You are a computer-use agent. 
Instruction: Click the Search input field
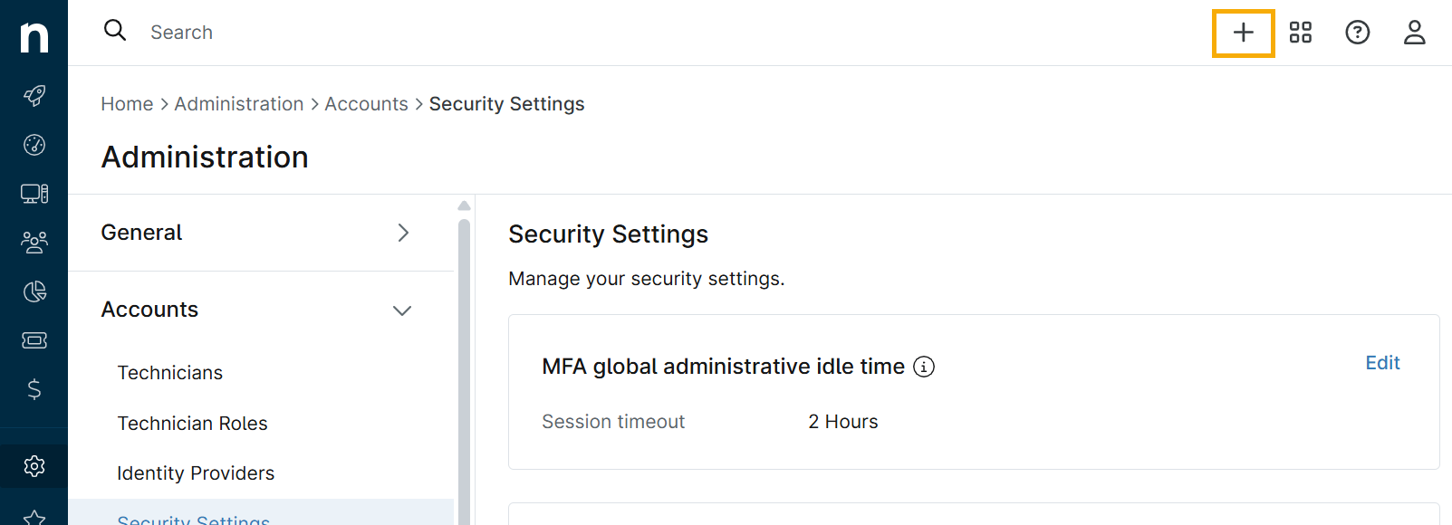tap(453, 33)
